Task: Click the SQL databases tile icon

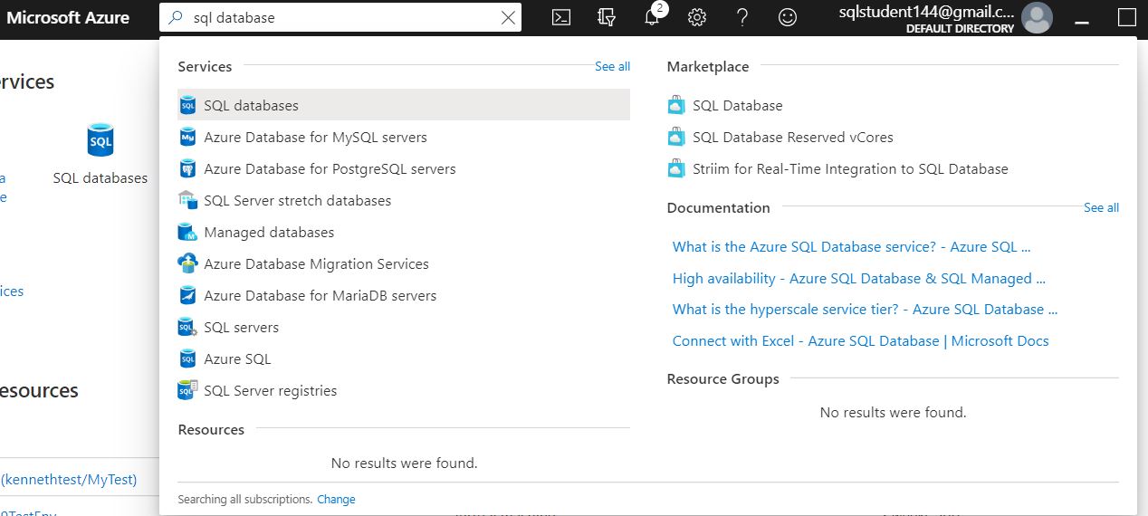Action: click(100, 141)
